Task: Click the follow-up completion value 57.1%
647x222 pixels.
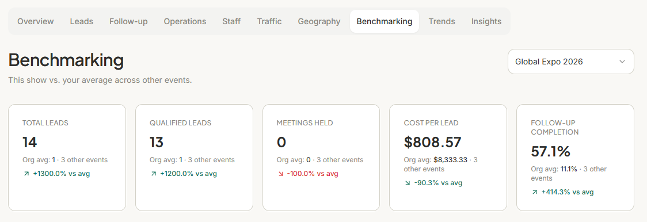Action: tap(550, 151)
